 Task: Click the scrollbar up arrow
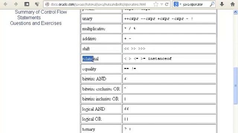tap(235, 12)
